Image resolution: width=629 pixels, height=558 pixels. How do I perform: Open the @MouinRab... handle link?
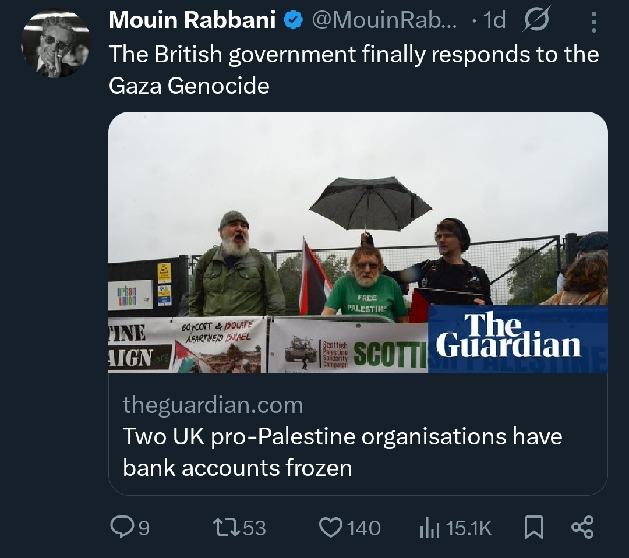[385, 21]
